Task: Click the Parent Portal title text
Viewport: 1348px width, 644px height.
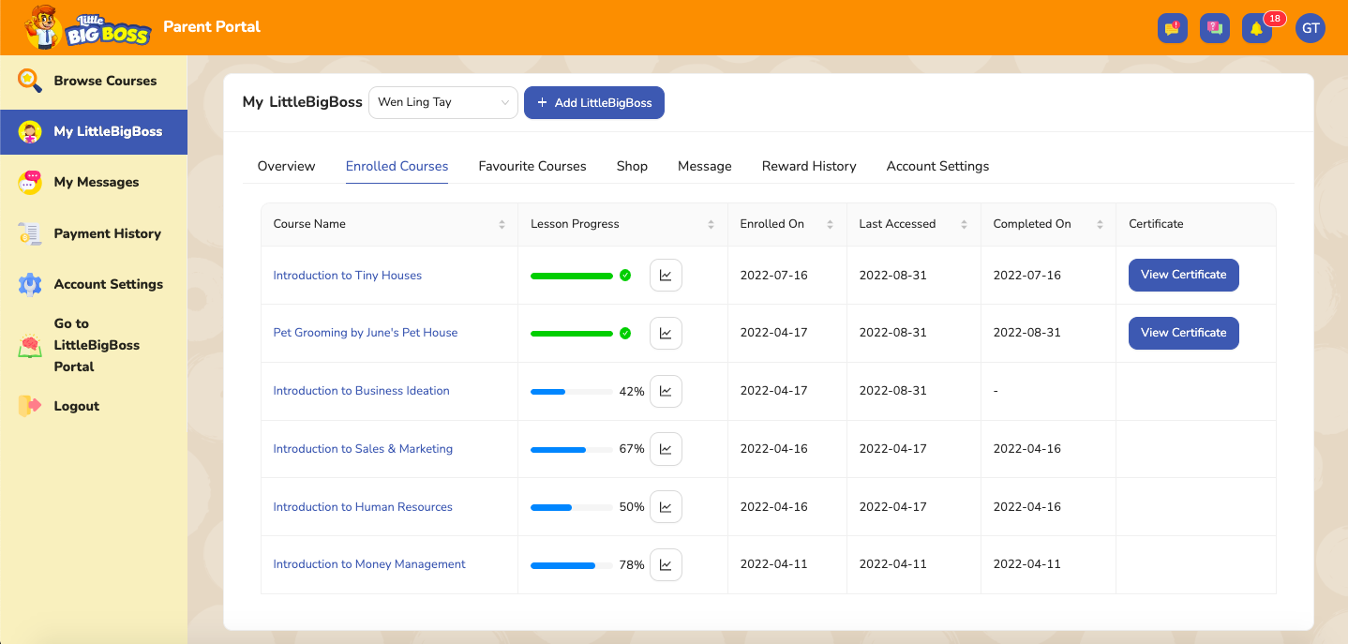Action: click(x=212, y=26)
